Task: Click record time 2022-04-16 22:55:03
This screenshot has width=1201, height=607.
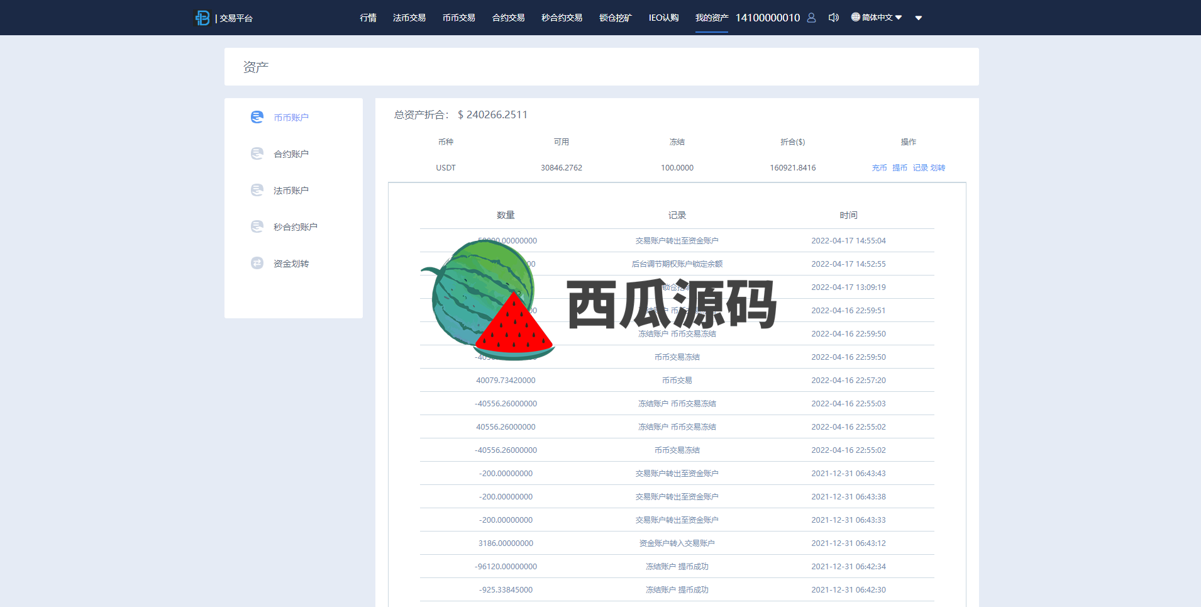Action: (x=848, y=404)
